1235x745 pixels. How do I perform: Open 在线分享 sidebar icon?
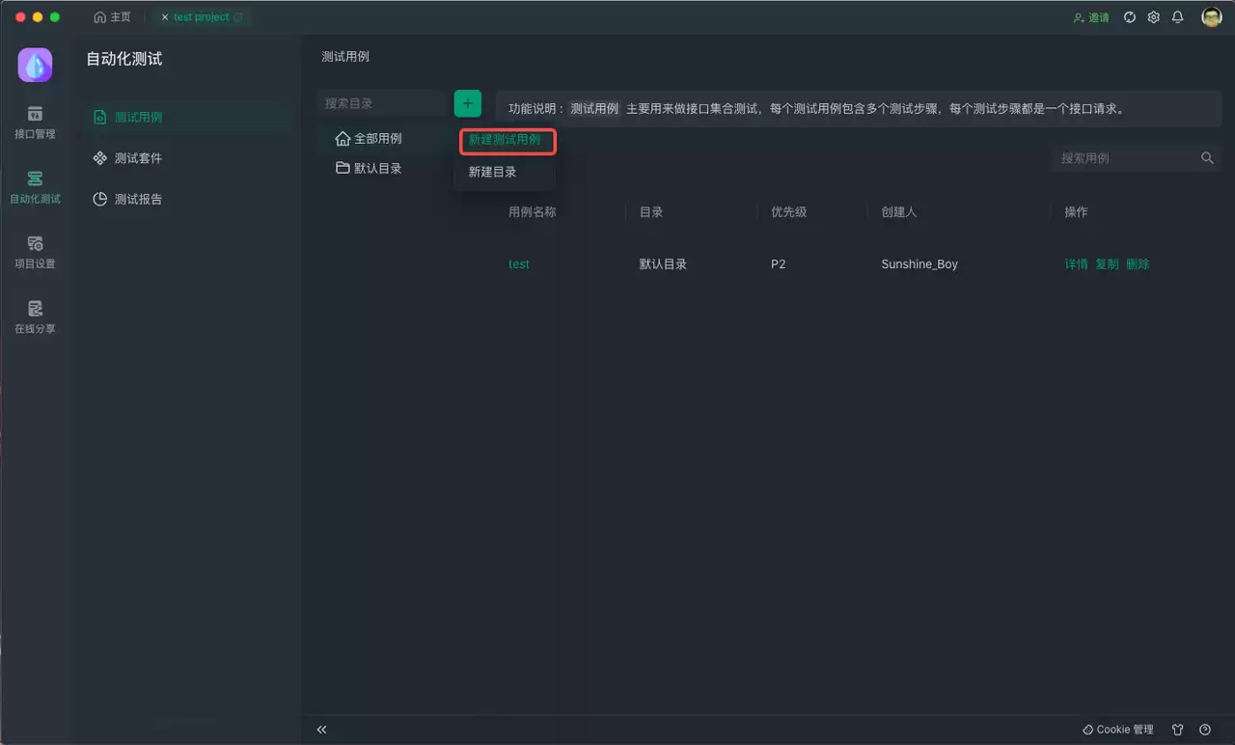[x=35, y=317]
